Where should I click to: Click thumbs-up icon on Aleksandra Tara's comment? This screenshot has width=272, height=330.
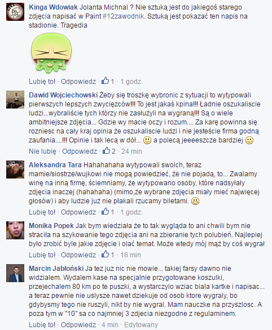point(105,212)
